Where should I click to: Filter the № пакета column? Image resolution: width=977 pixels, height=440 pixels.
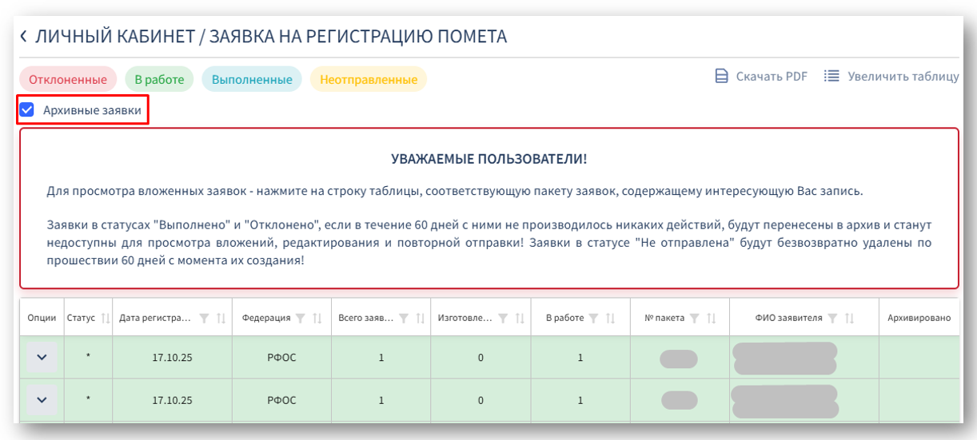coord(695,318)
